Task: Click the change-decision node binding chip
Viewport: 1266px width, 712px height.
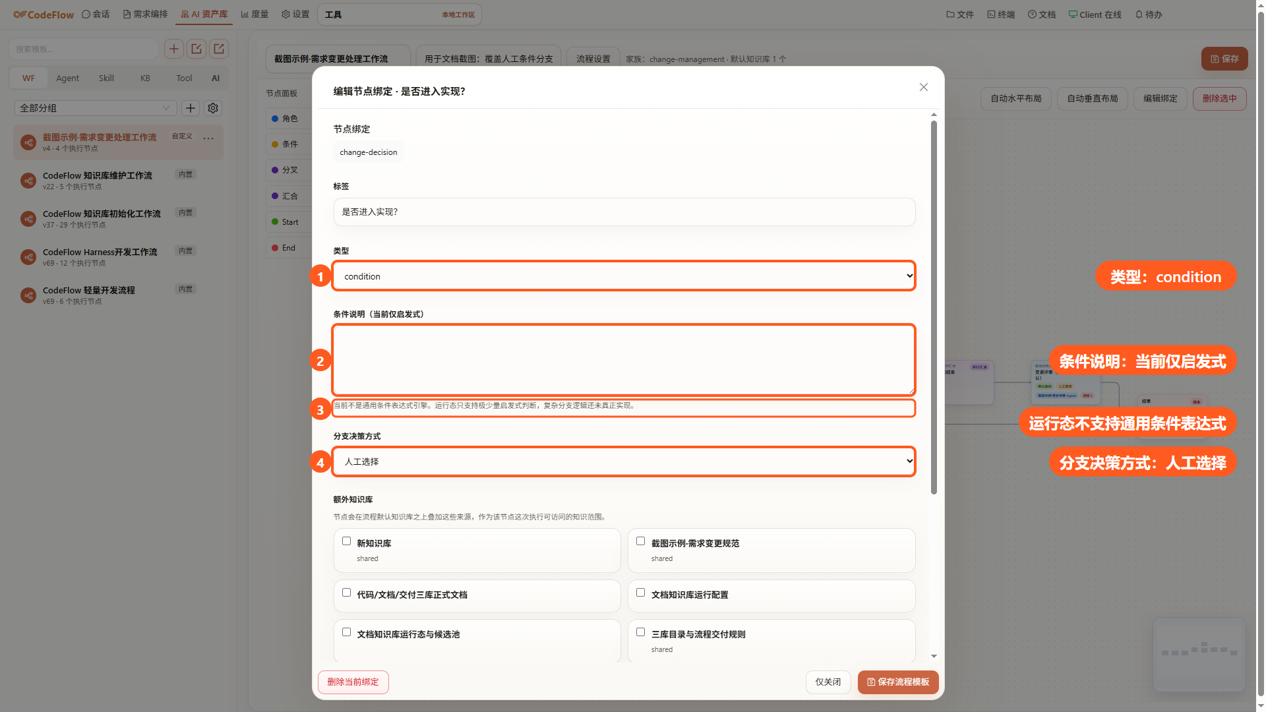Action: pyautogui.click(x=369, y=152)
